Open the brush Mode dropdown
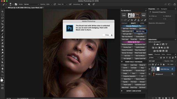177x99 pixels. coord(31,4)
